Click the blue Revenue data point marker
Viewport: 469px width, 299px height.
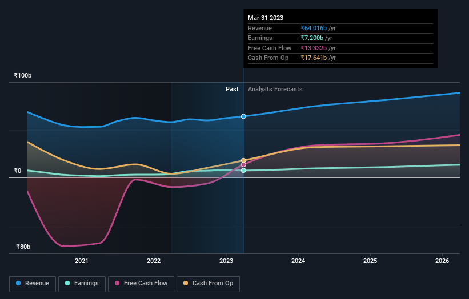click(243, 116)
